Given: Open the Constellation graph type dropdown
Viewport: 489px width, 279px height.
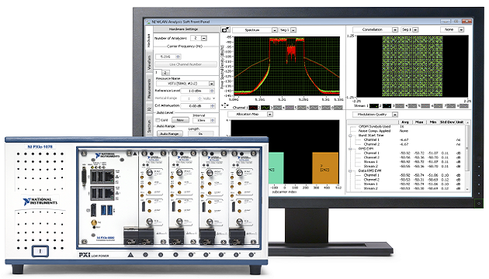Looking at the screenshot, I should pos(395,29).
